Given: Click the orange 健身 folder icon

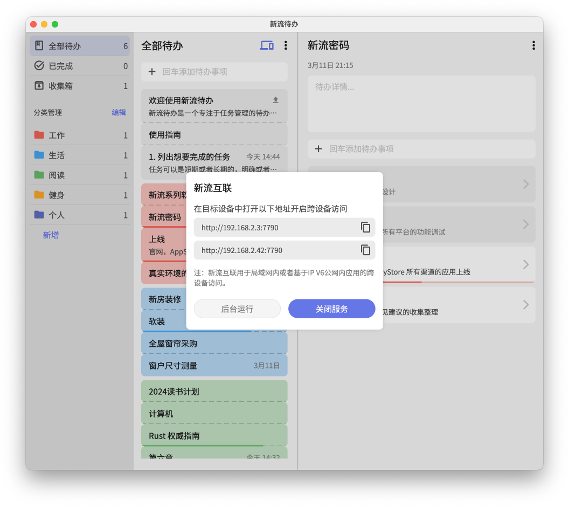Looking at the screenshot, I should [39, 195].
